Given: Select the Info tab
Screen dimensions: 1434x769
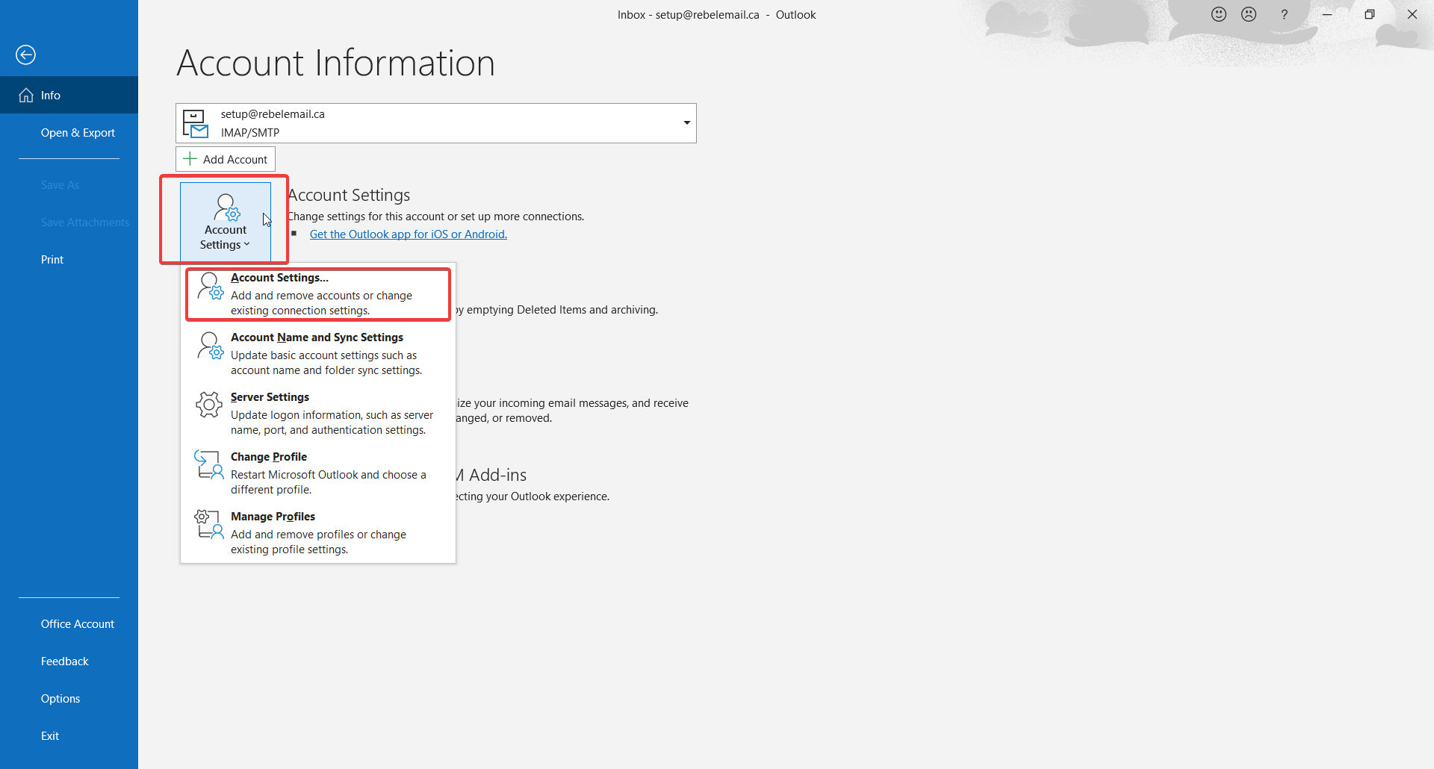Looking at the screenshot, I should (x=69, y=95).
